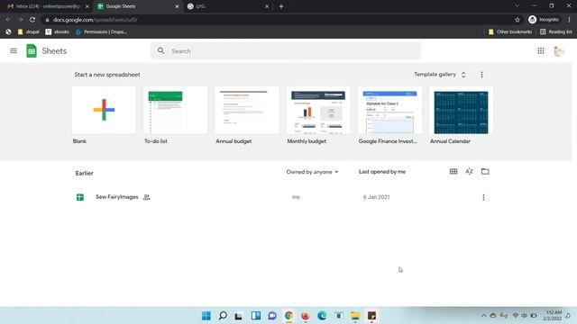Open the Reading list
The image size is (577, 324).
(556, 32)
